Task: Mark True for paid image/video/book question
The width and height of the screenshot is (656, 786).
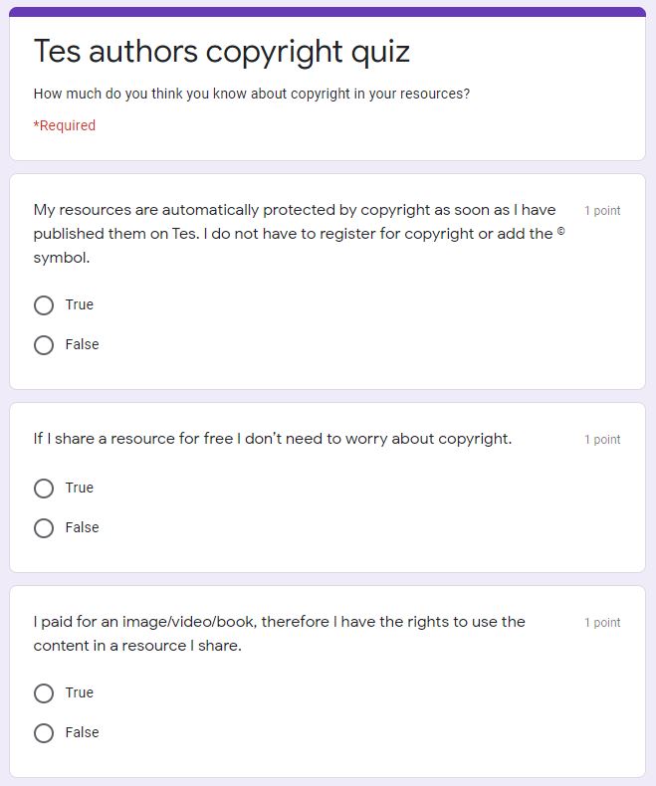Action: (x=44, y=693)
